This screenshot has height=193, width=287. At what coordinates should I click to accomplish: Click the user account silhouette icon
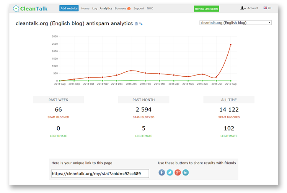tap(243, 8)
